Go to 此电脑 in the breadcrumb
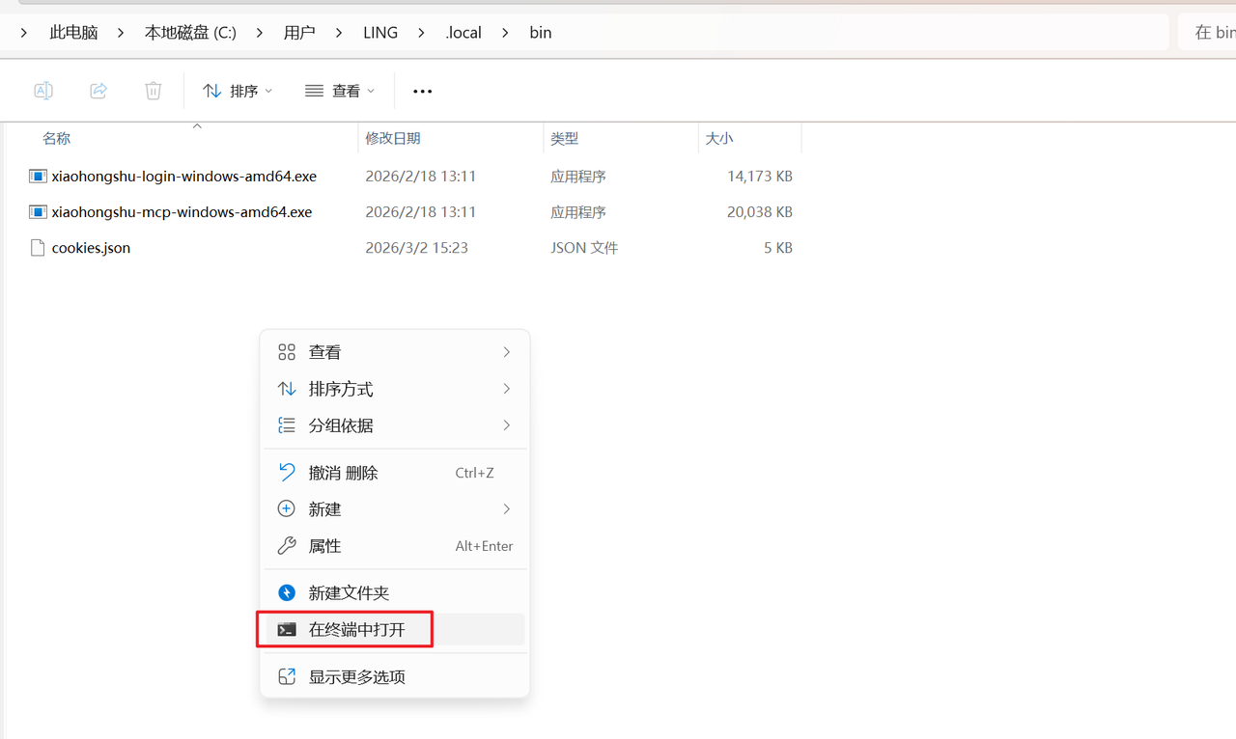 click(x=74, y=33)
